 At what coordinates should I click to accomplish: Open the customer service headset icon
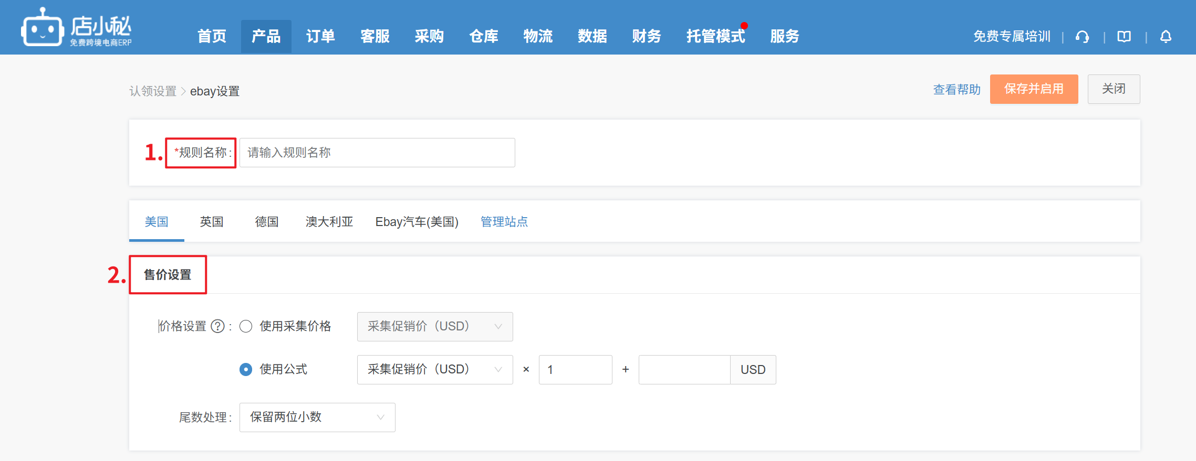(x=1082, y=37)
